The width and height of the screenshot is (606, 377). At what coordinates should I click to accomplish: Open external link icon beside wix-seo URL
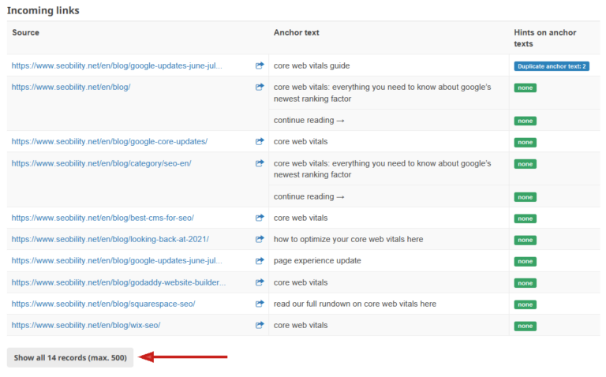pyautogui.click(x=259, y=325)
